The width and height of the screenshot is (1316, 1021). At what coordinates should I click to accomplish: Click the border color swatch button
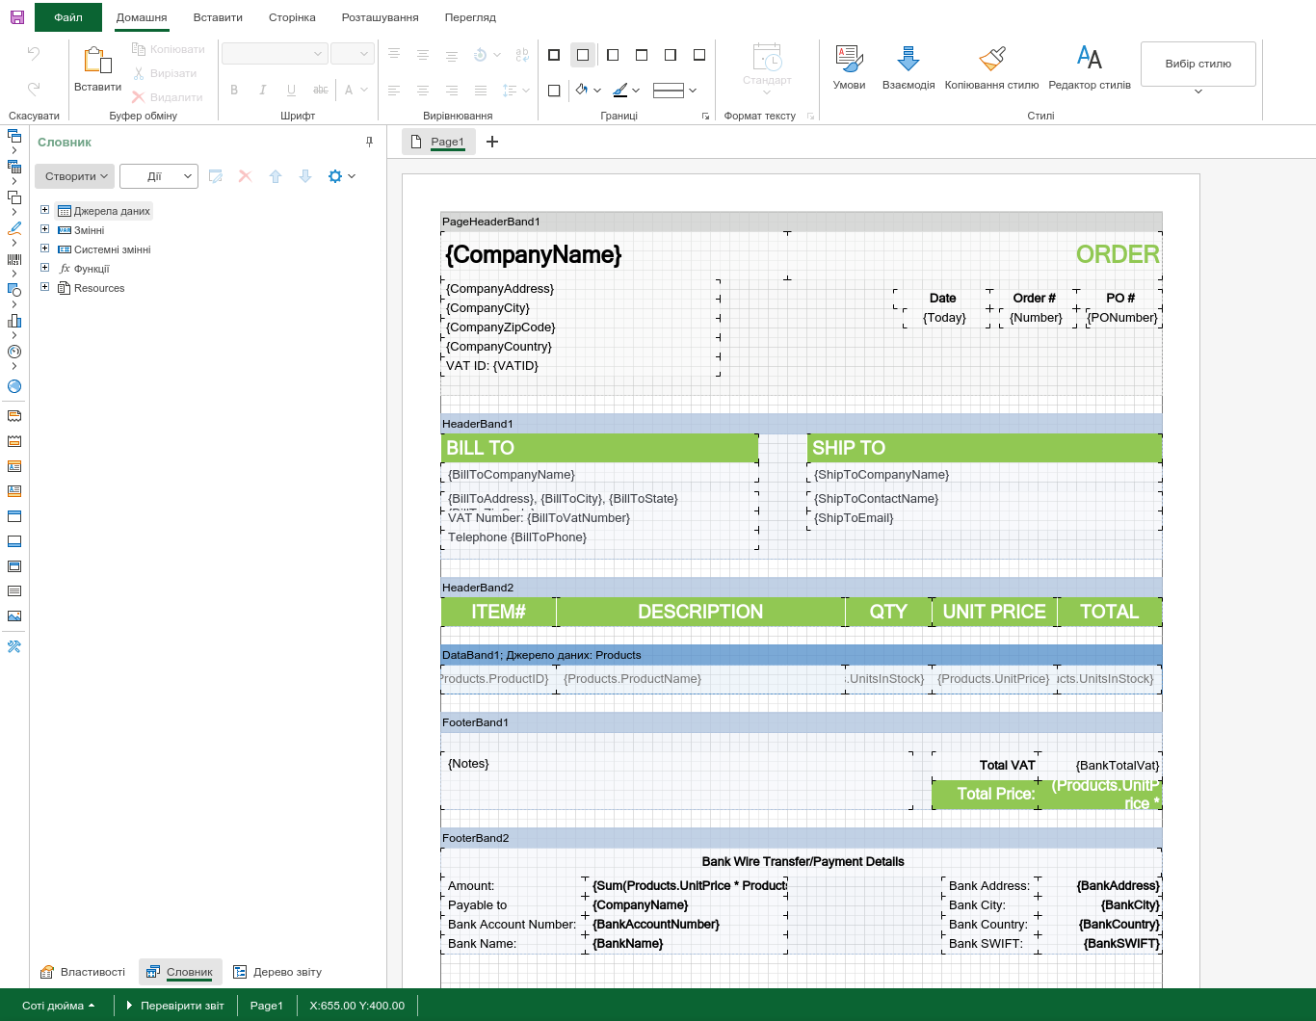[x=620, y=91]
